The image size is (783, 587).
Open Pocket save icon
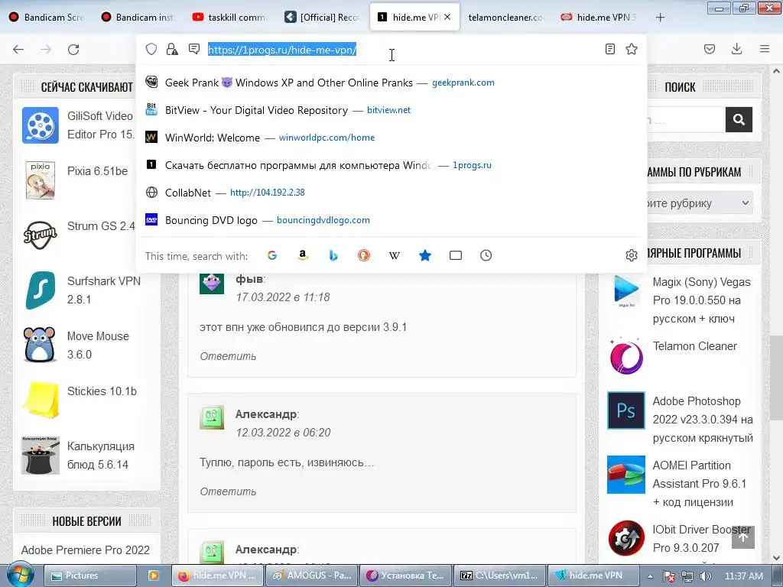tap(710, 49)
